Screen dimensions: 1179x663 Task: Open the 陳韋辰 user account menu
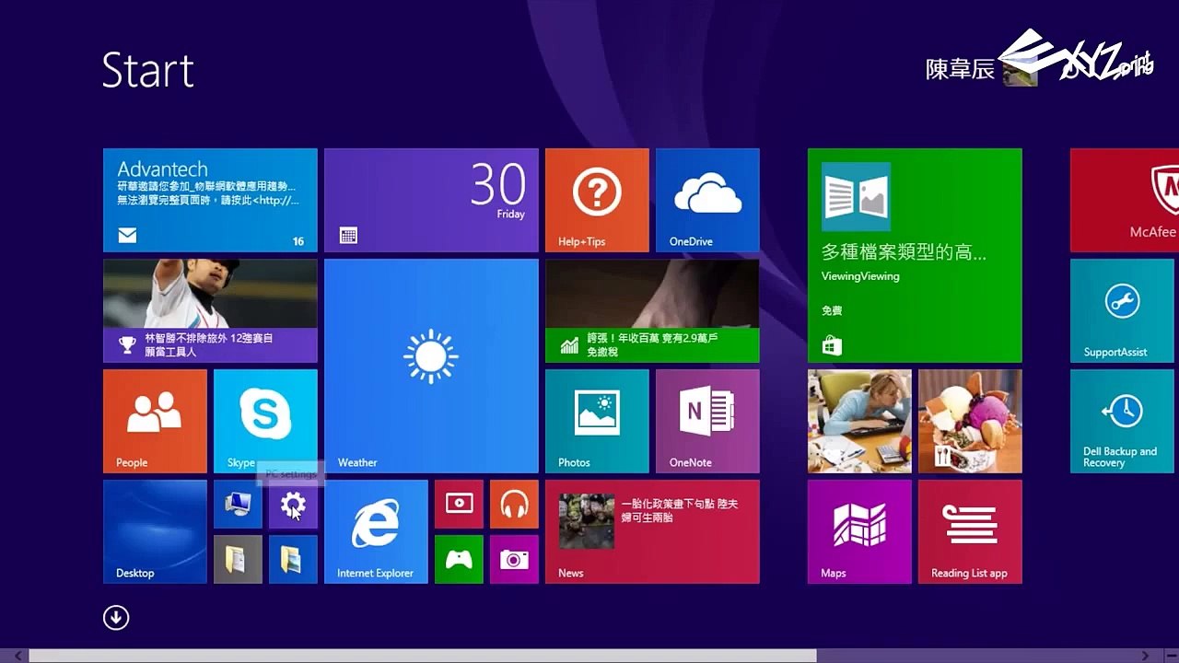click(982, 69)
